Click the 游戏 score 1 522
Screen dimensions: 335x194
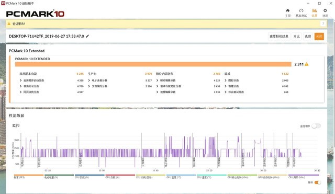point(285,74)
